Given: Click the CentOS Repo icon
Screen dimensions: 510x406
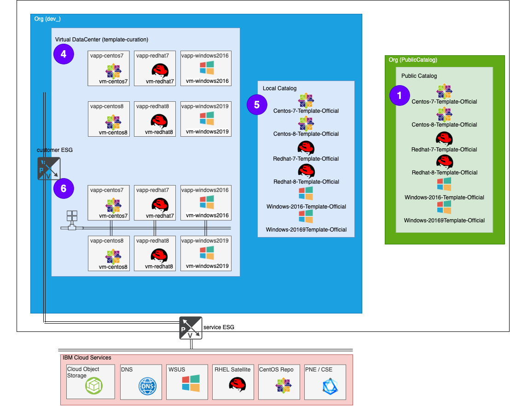Looking at the screenshot, I should [283, 387].
